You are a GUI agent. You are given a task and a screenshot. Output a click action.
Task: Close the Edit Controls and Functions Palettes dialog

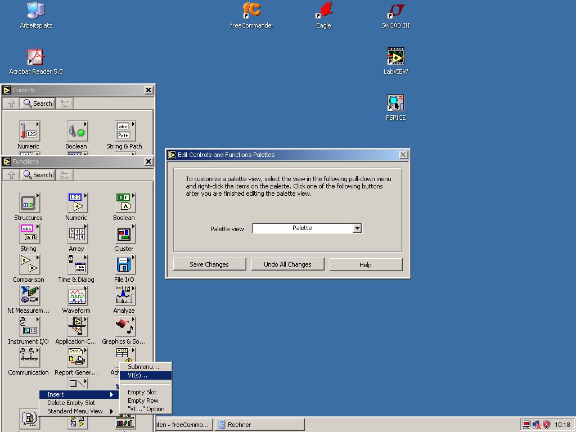[403, 155]
